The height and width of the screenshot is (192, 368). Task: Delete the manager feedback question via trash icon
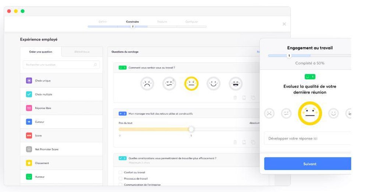pyautogui.click(x=235, y=142)
